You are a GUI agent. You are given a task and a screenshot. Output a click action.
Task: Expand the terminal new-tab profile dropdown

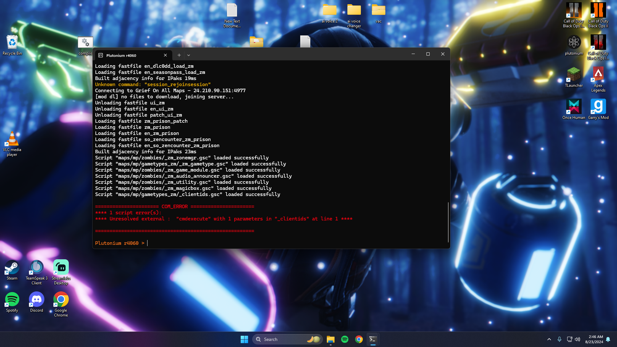[189, 55]
